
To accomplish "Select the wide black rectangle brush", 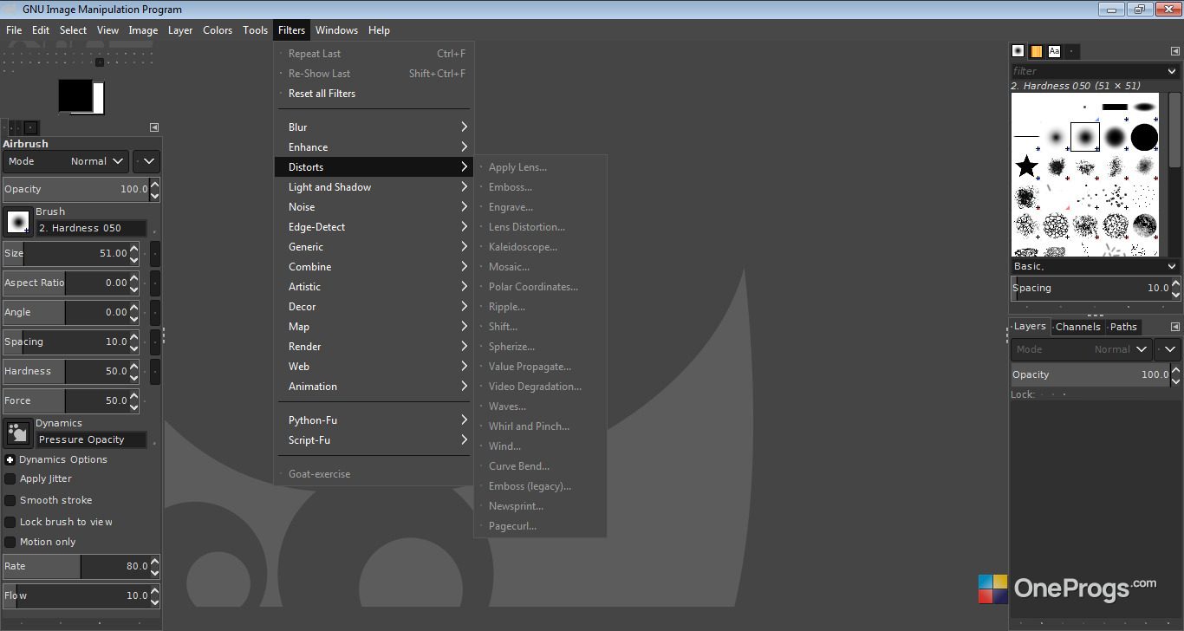I will (x=1115, y=107).
